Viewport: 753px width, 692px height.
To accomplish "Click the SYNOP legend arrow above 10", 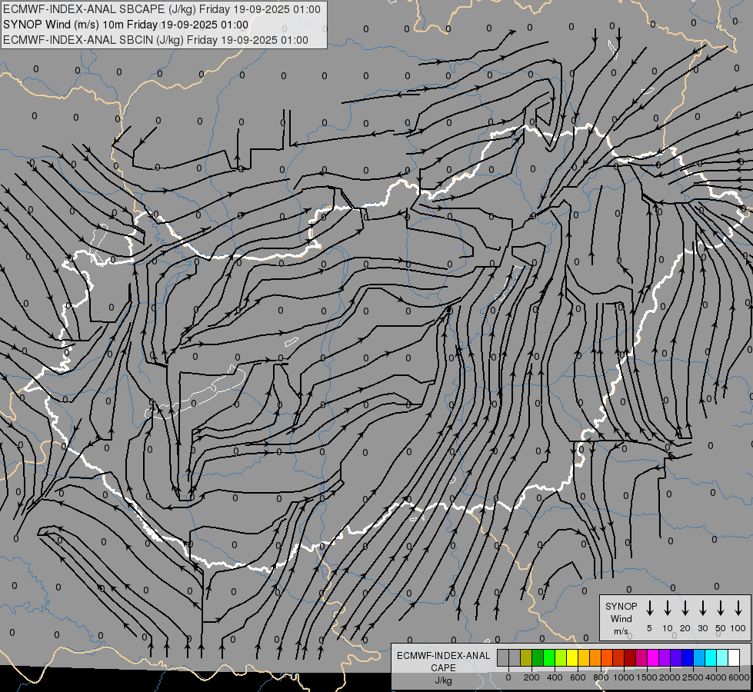I will pos(668,608).
